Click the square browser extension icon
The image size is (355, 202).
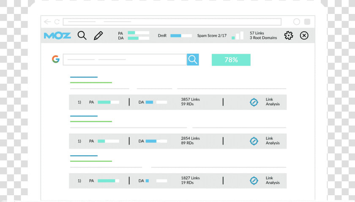tap(307, 22)
